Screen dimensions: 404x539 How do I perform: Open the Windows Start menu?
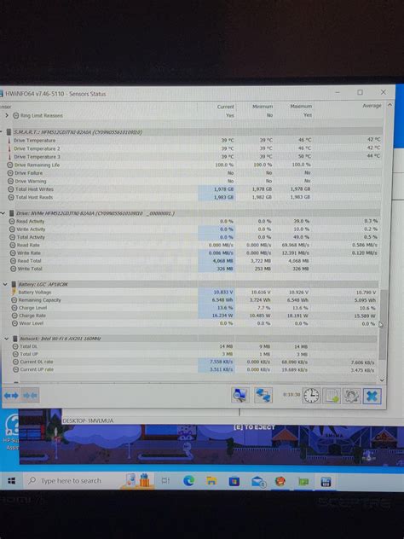[x=11, y=480]
